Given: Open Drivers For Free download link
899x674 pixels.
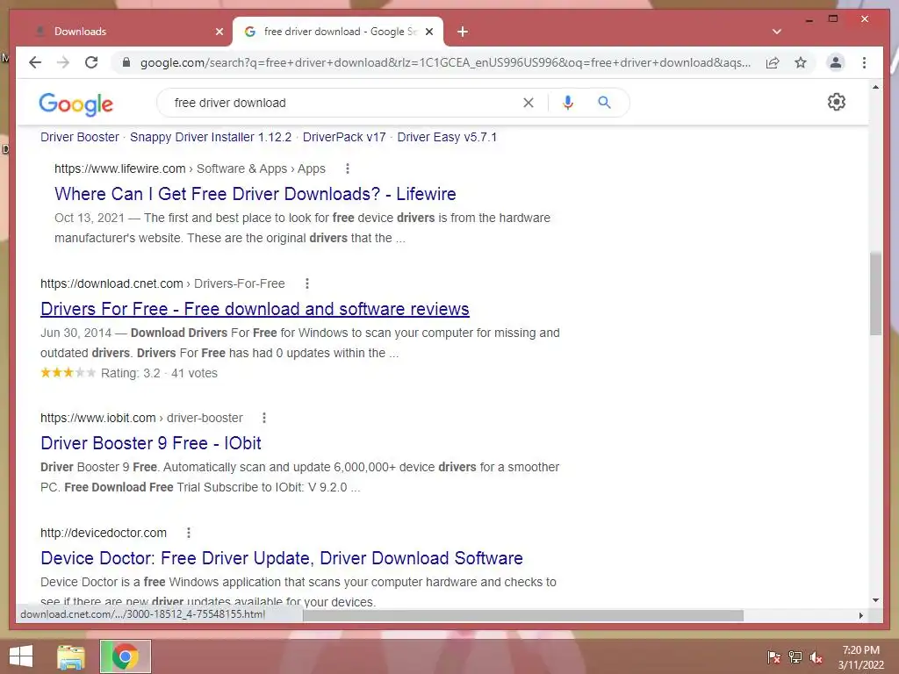Looking at the screenshot, I should point(255,309).
